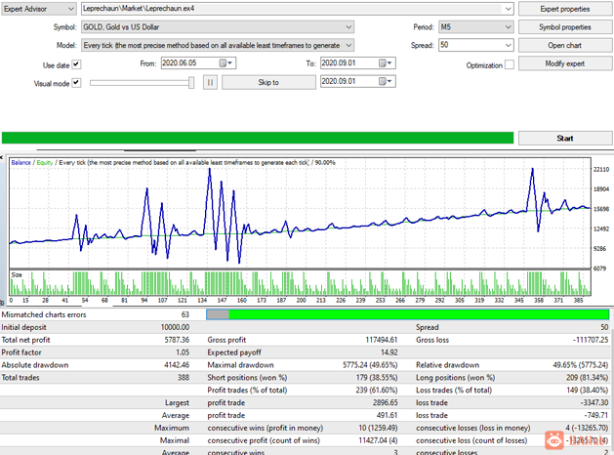Click the Balance legend label on graph
The height and width of the screenshot is (455, 614).
(x=20, y=162)
